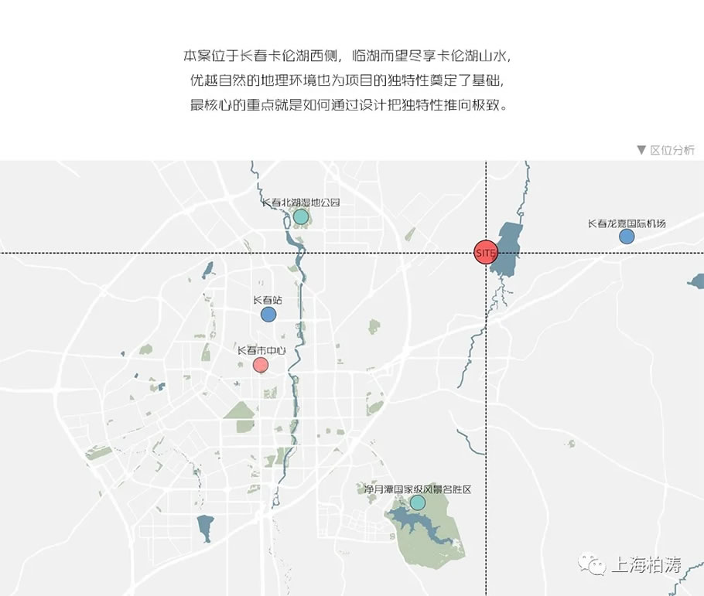Click the teal 长春北湖湿地公园 marker dot
The image size is (704, 596).
click(301, 216)
